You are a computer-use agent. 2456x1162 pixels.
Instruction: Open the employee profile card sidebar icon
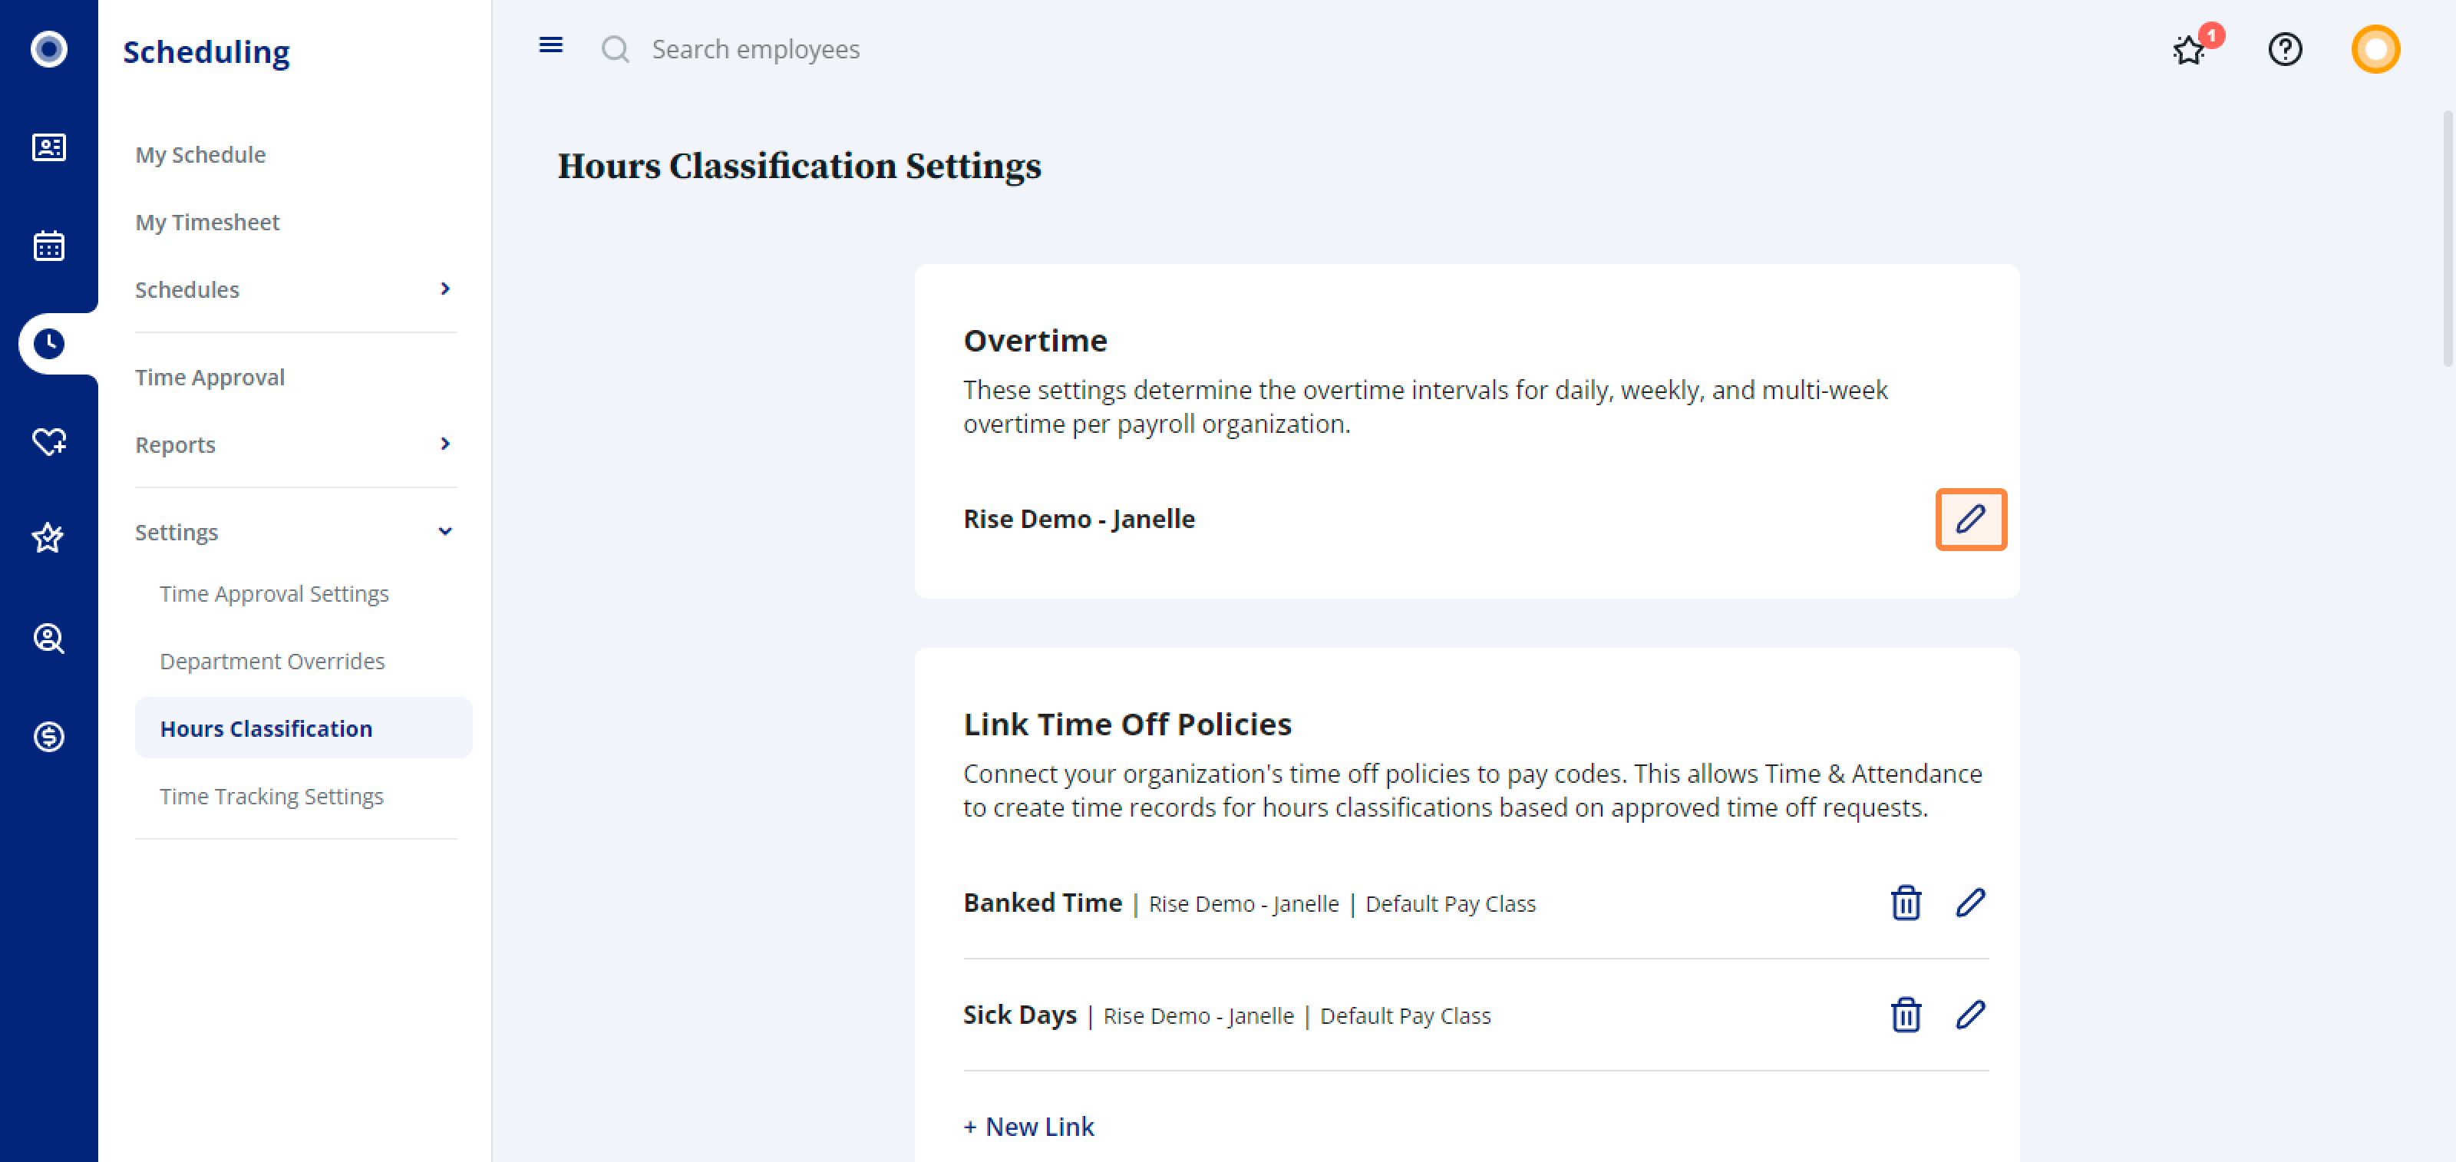point(48,148)
